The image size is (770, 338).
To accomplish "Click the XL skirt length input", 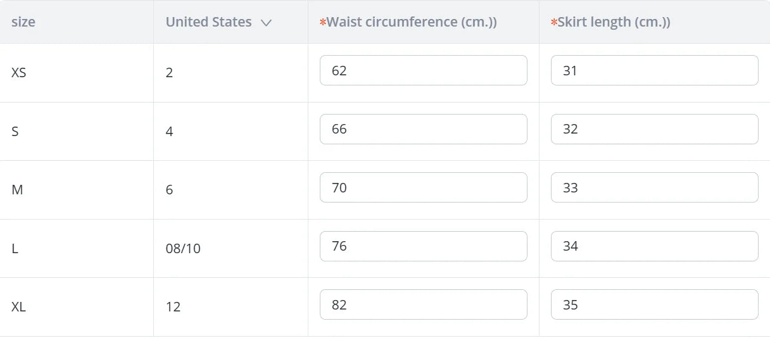I will coord(654,304).
